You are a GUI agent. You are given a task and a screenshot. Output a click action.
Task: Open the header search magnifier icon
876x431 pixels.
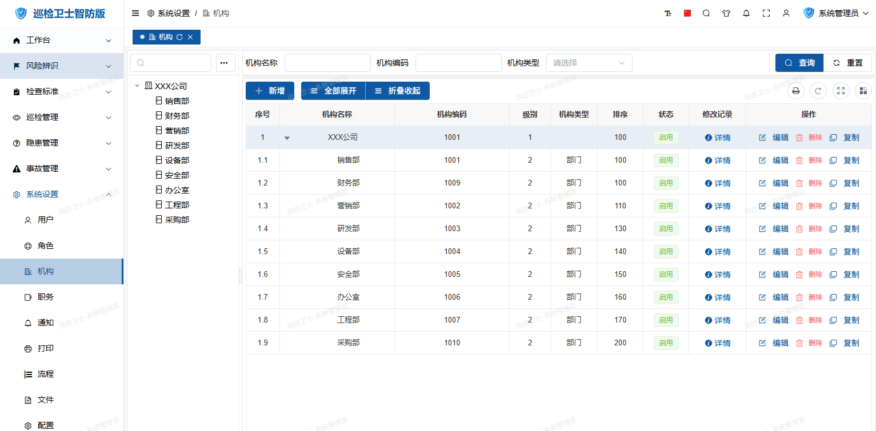pyautogui.click(x=706, y=13)
